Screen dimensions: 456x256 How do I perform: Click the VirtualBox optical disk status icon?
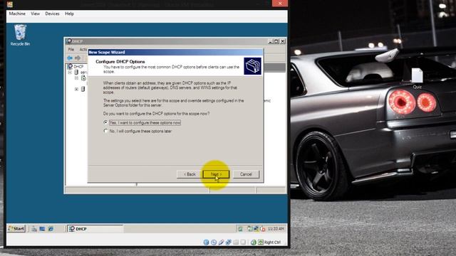coord(214,242)
